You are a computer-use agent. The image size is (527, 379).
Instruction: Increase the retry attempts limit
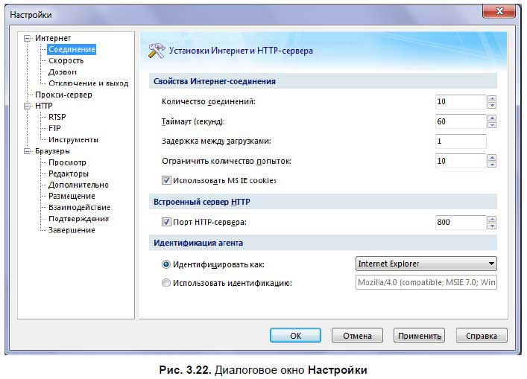(x=492, y=158)
